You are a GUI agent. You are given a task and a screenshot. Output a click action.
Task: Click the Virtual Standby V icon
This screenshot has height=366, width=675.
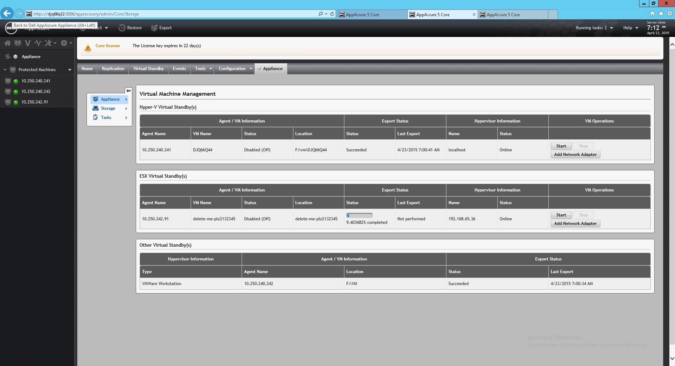point(28,43)
